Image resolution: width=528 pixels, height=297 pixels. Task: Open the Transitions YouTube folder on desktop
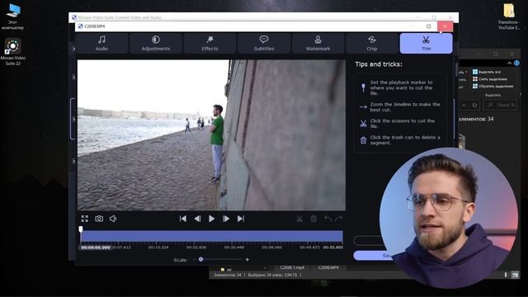(x=509, y=16)
